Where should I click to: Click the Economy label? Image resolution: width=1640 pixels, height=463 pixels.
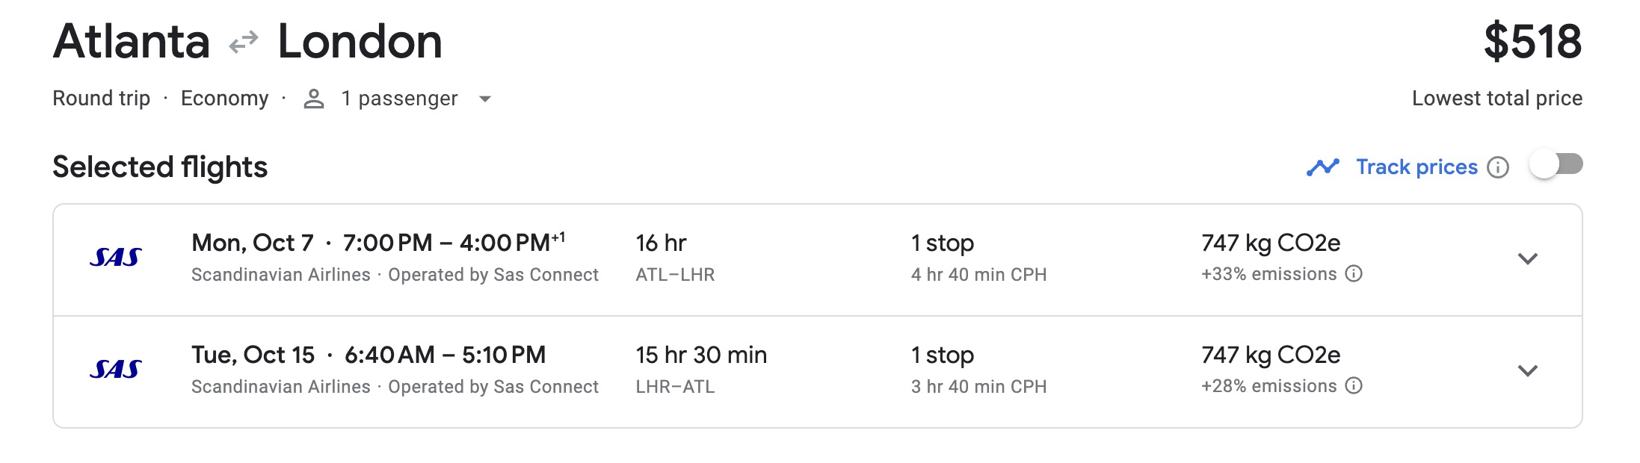point(225,98)
